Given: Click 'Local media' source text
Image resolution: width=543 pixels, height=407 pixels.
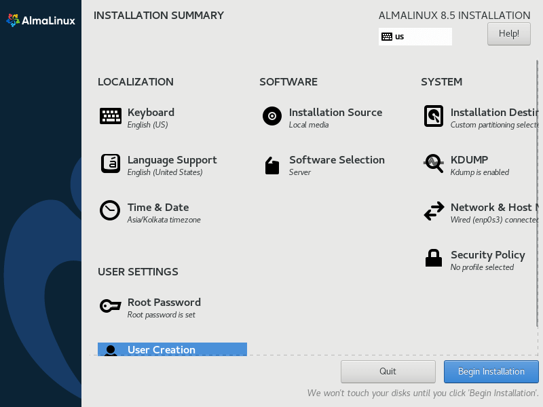Looking at the screenshot, I should click(309, 125).
